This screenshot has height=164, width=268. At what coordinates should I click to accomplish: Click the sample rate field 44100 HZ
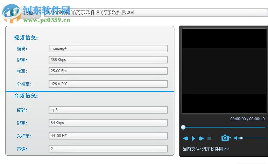click(x=108, y=136)
